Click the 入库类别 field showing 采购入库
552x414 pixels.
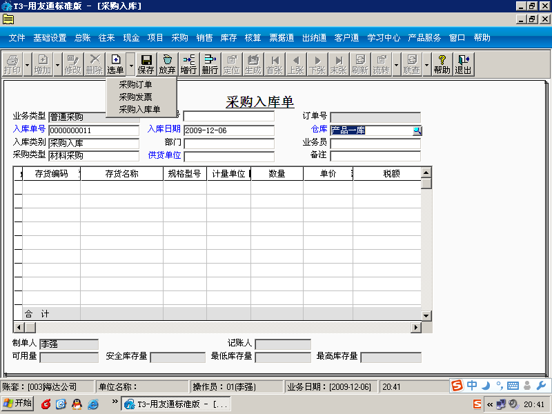click(x=94, y=144)
